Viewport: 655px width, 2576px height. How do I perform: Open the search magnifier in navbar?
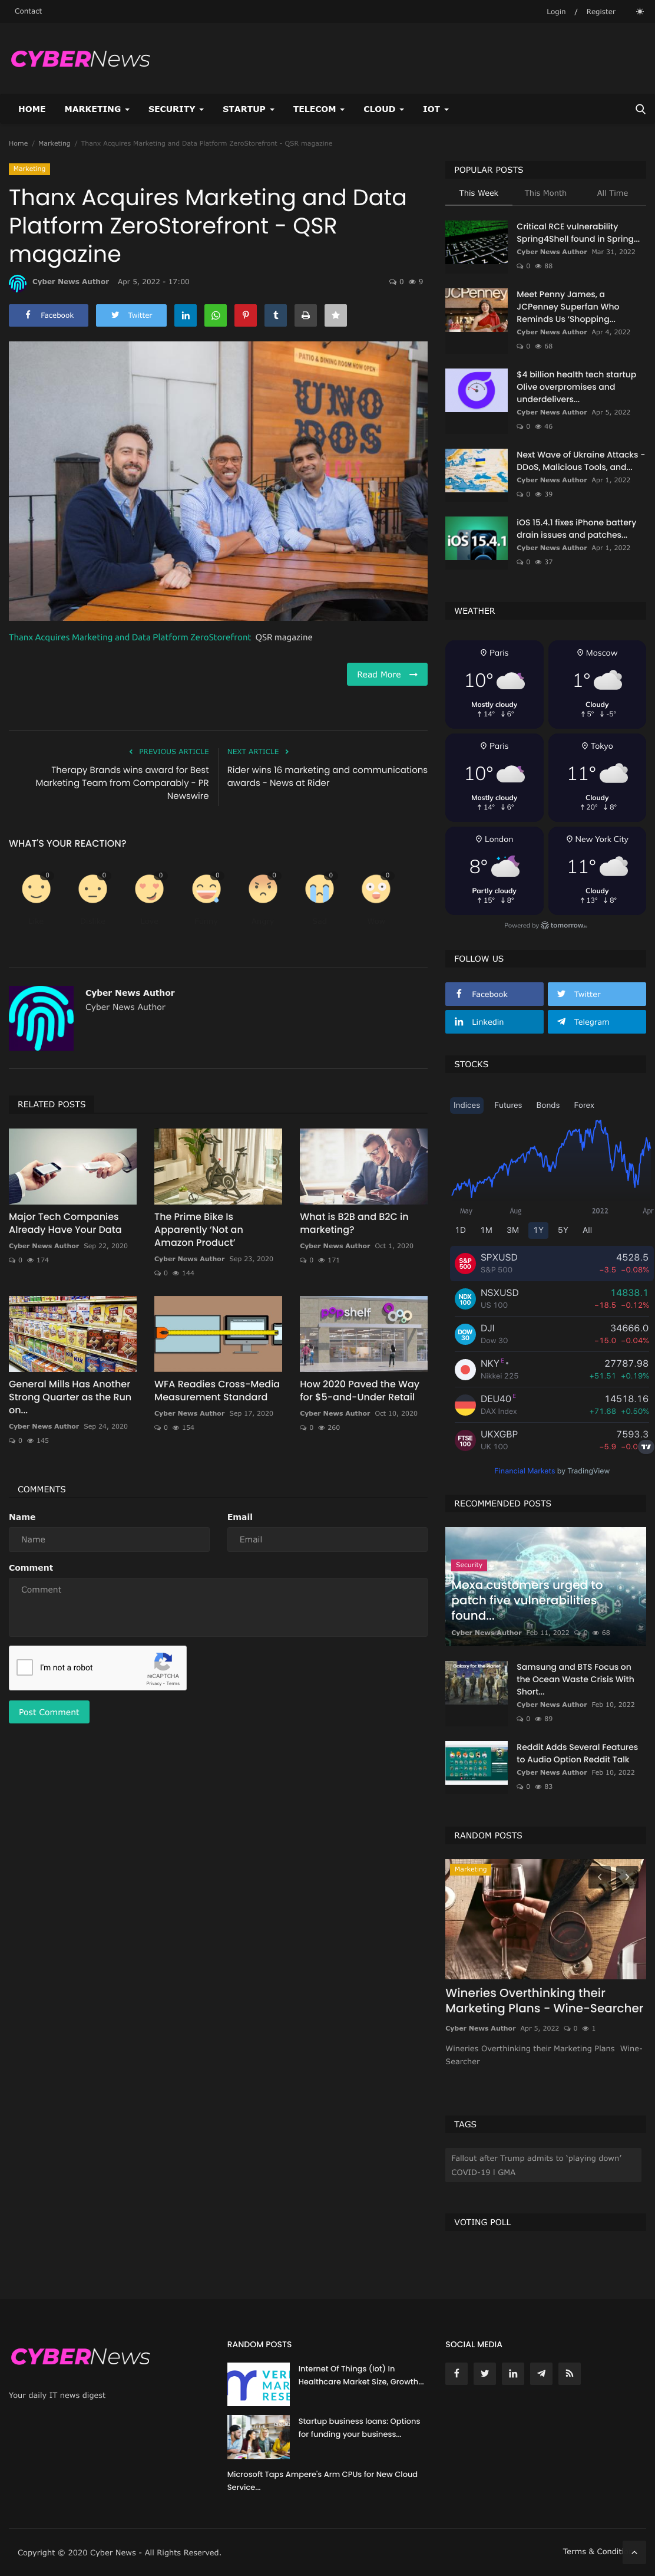tap(640, 109)
